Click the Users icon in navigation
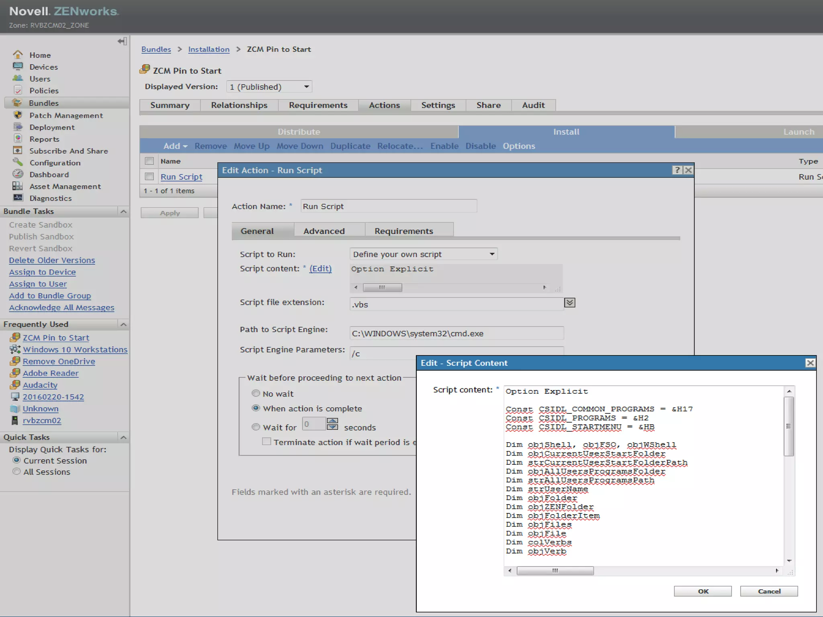This screenshot has width=823, height=617. [x=18, y=78]
